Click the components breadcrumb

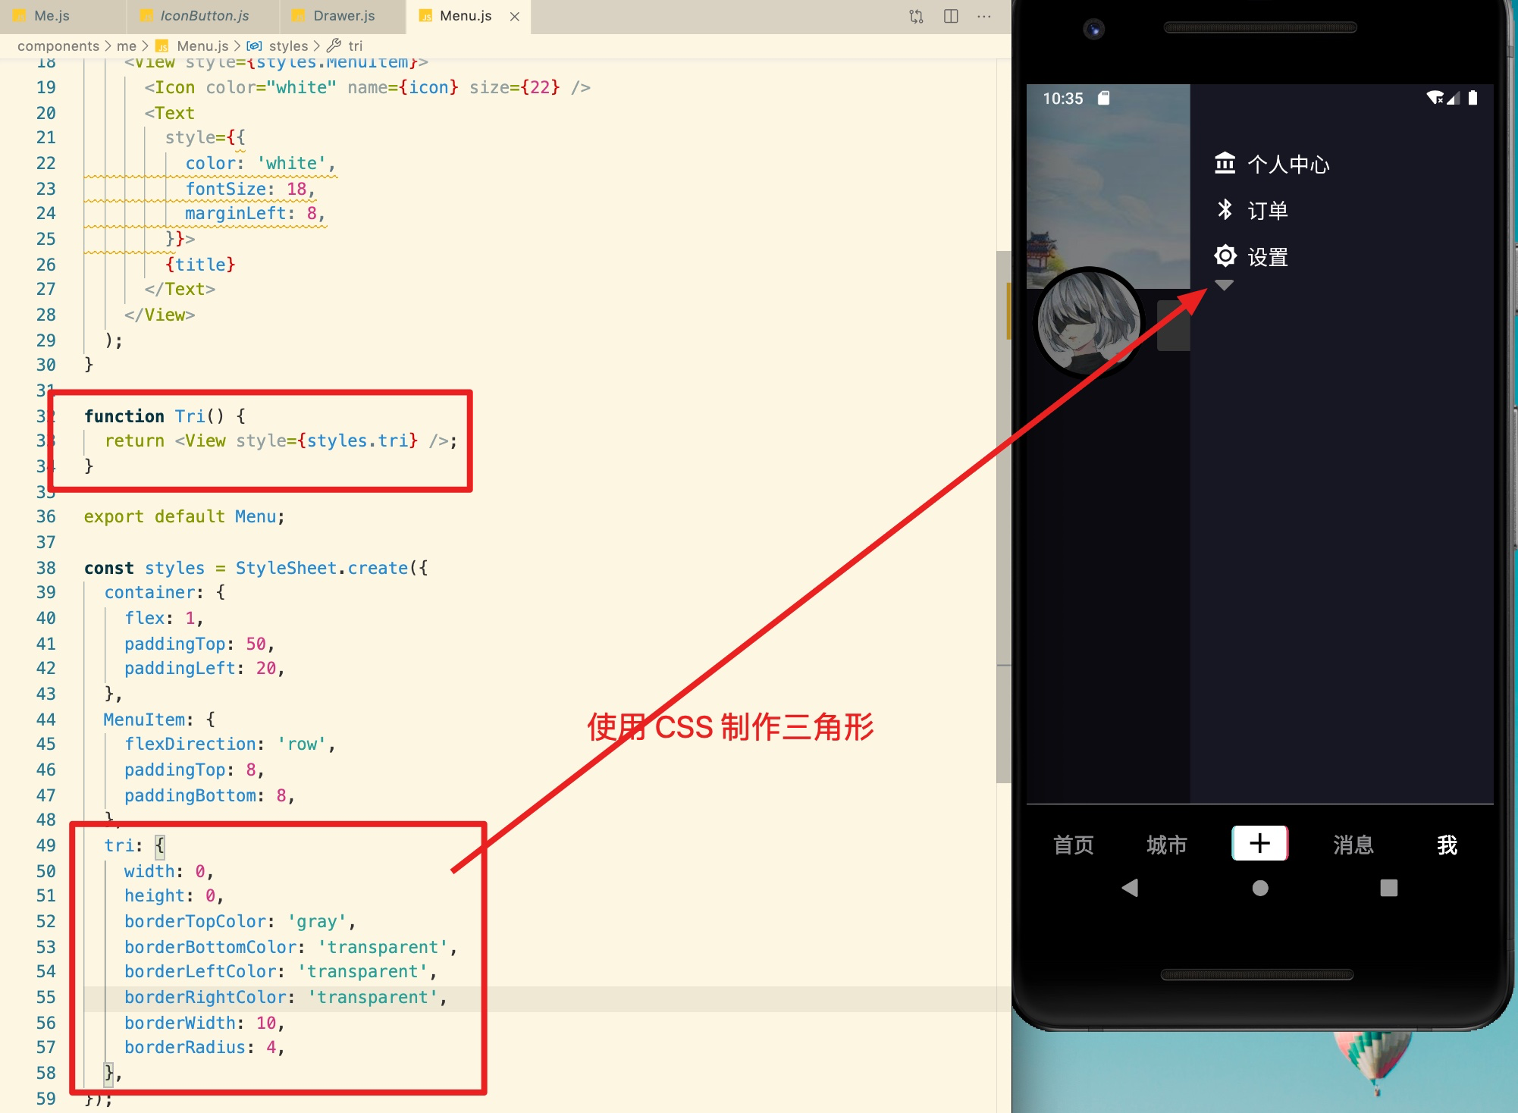(x=58, y=46)
